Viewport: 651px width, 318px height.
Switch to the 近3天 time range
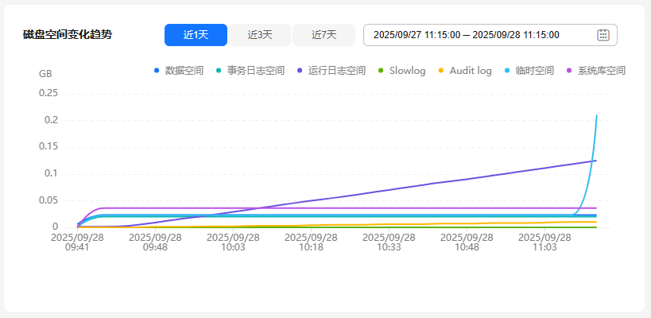pyautogui.click(x=260, y=35)
